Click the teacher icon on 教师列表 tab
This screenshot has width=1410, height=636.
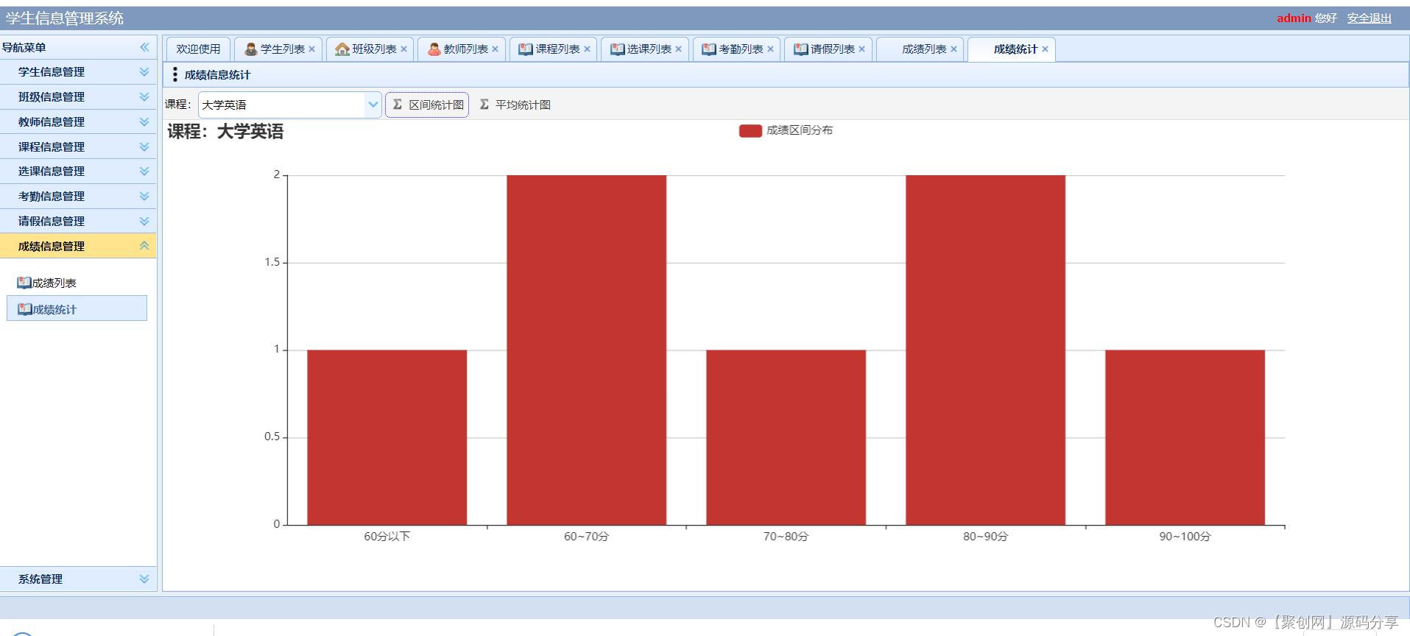434,49
